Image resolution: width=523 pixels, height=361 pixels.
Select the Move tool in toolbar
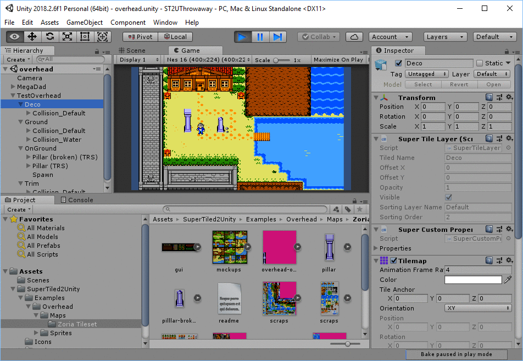(32, 37)
